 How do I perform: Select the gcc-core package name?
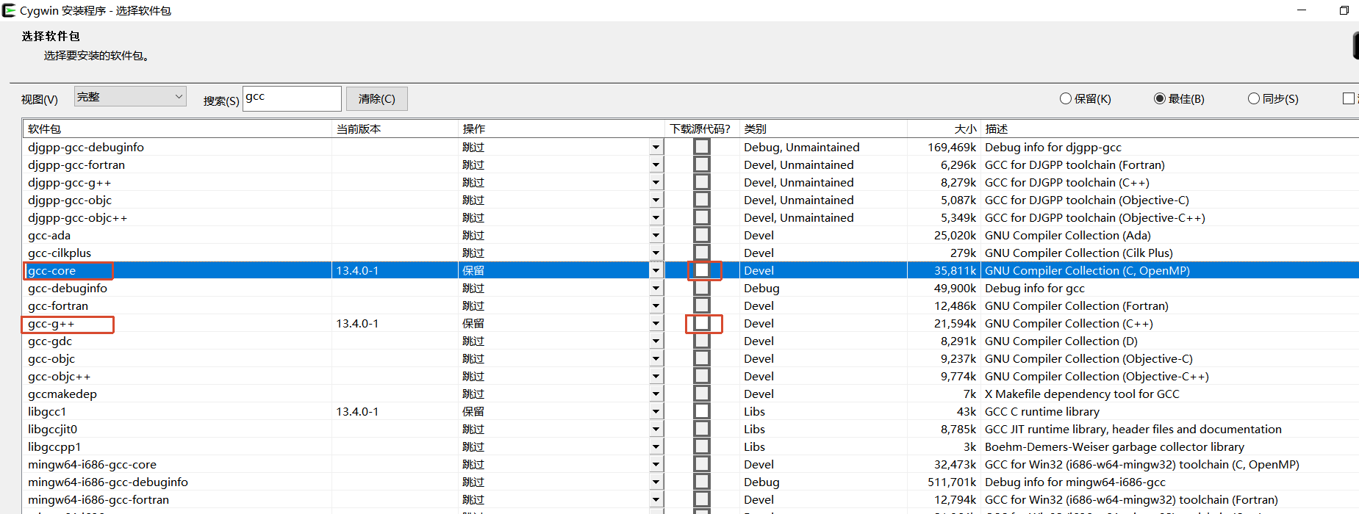pyautogui.click(x=51, y=270)
